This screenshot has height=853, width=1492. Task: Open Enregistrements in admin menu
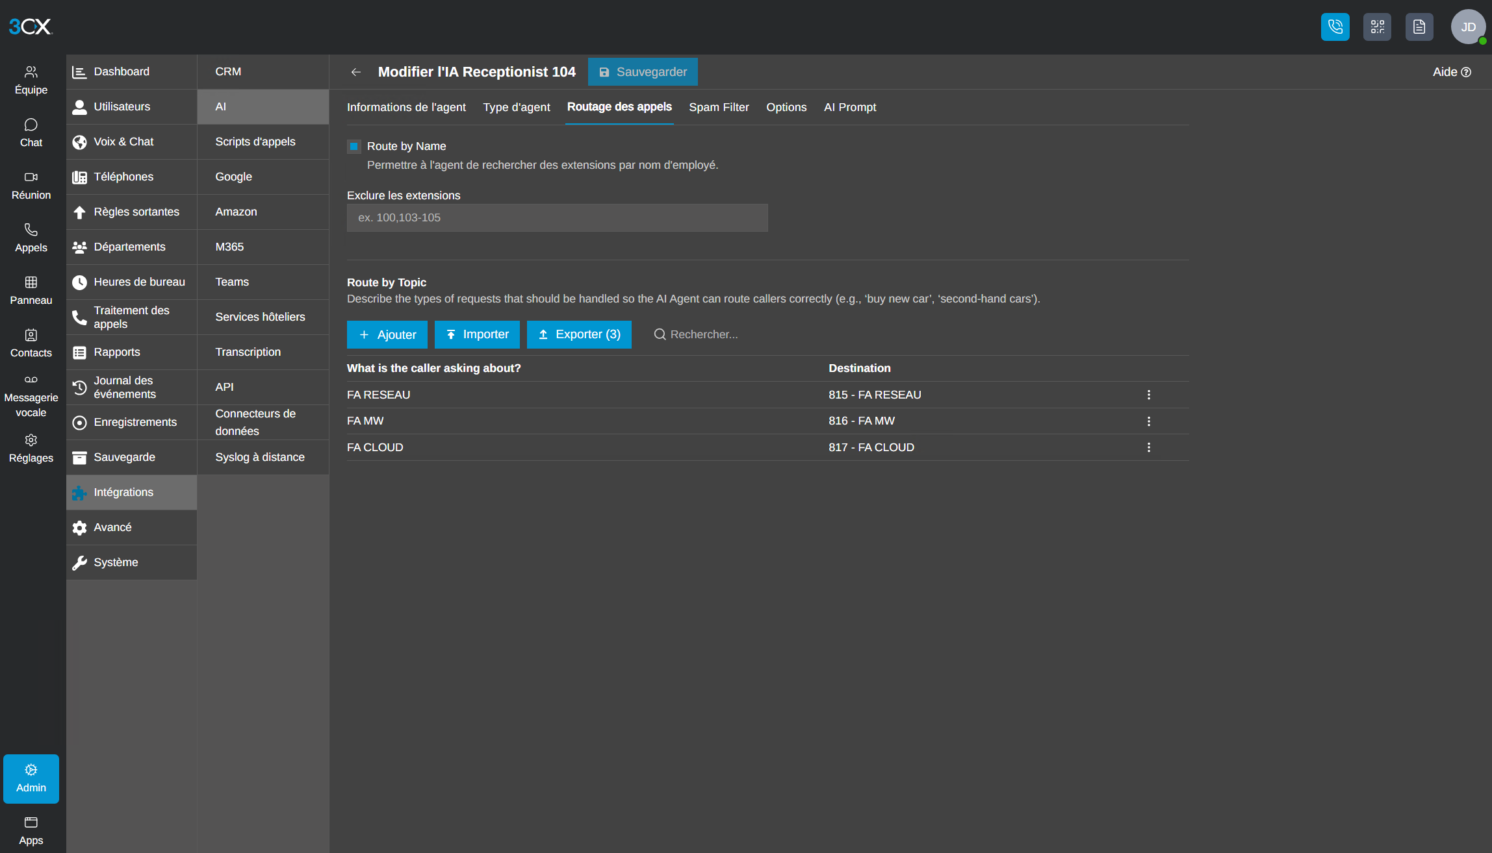(x=132, y=423)
